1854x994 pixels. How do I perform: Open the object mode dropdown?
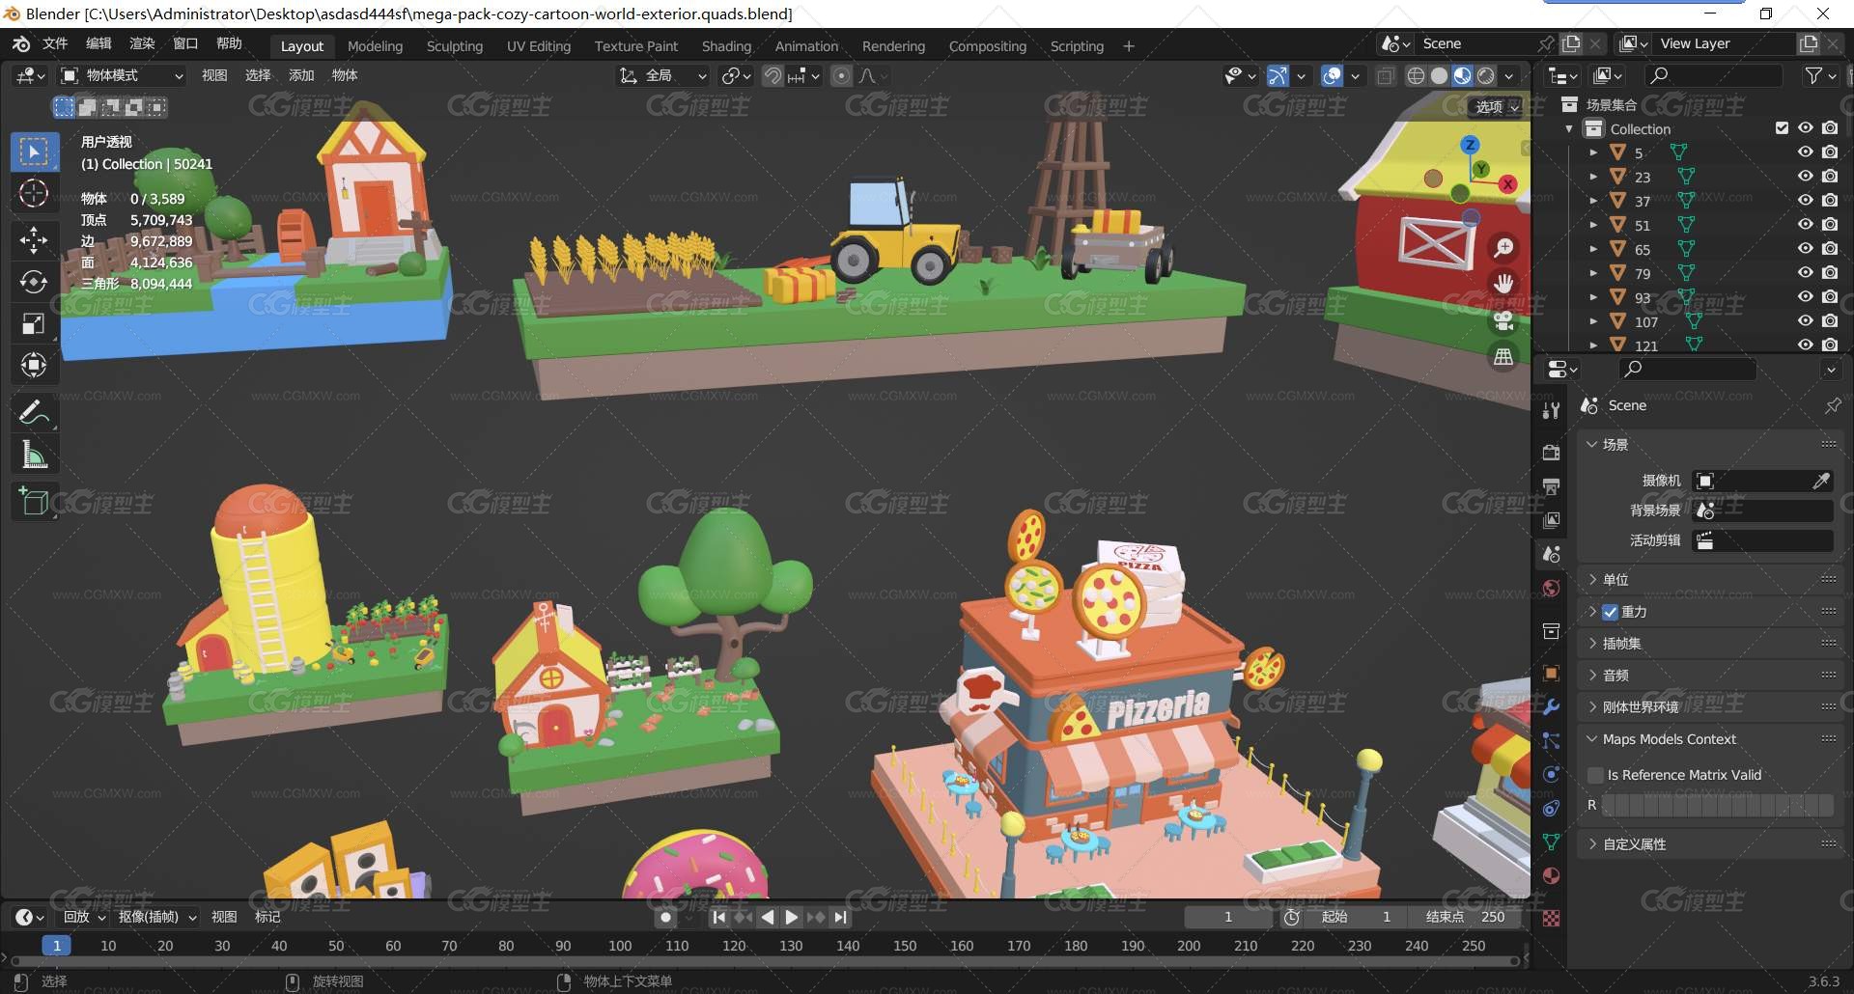[122, 75]
